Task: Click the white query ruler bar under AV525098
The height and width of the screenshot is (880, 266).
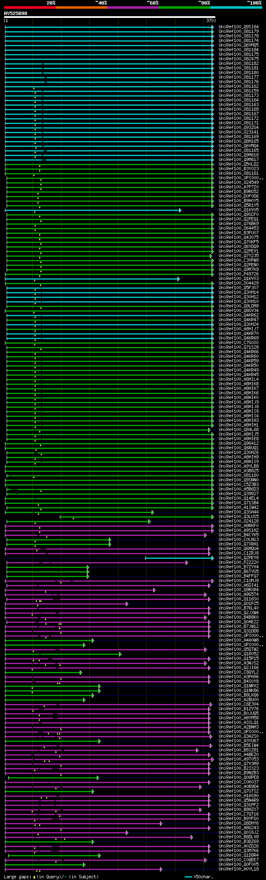Action: point(110,17)
